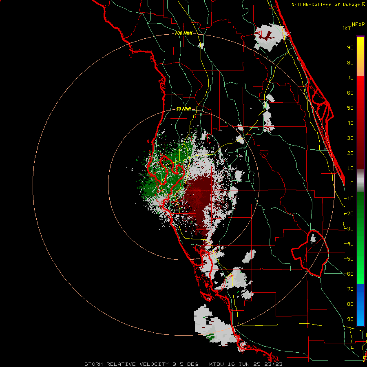
Task: Click the positive 50 value on velocity scale
Action: 350,108
